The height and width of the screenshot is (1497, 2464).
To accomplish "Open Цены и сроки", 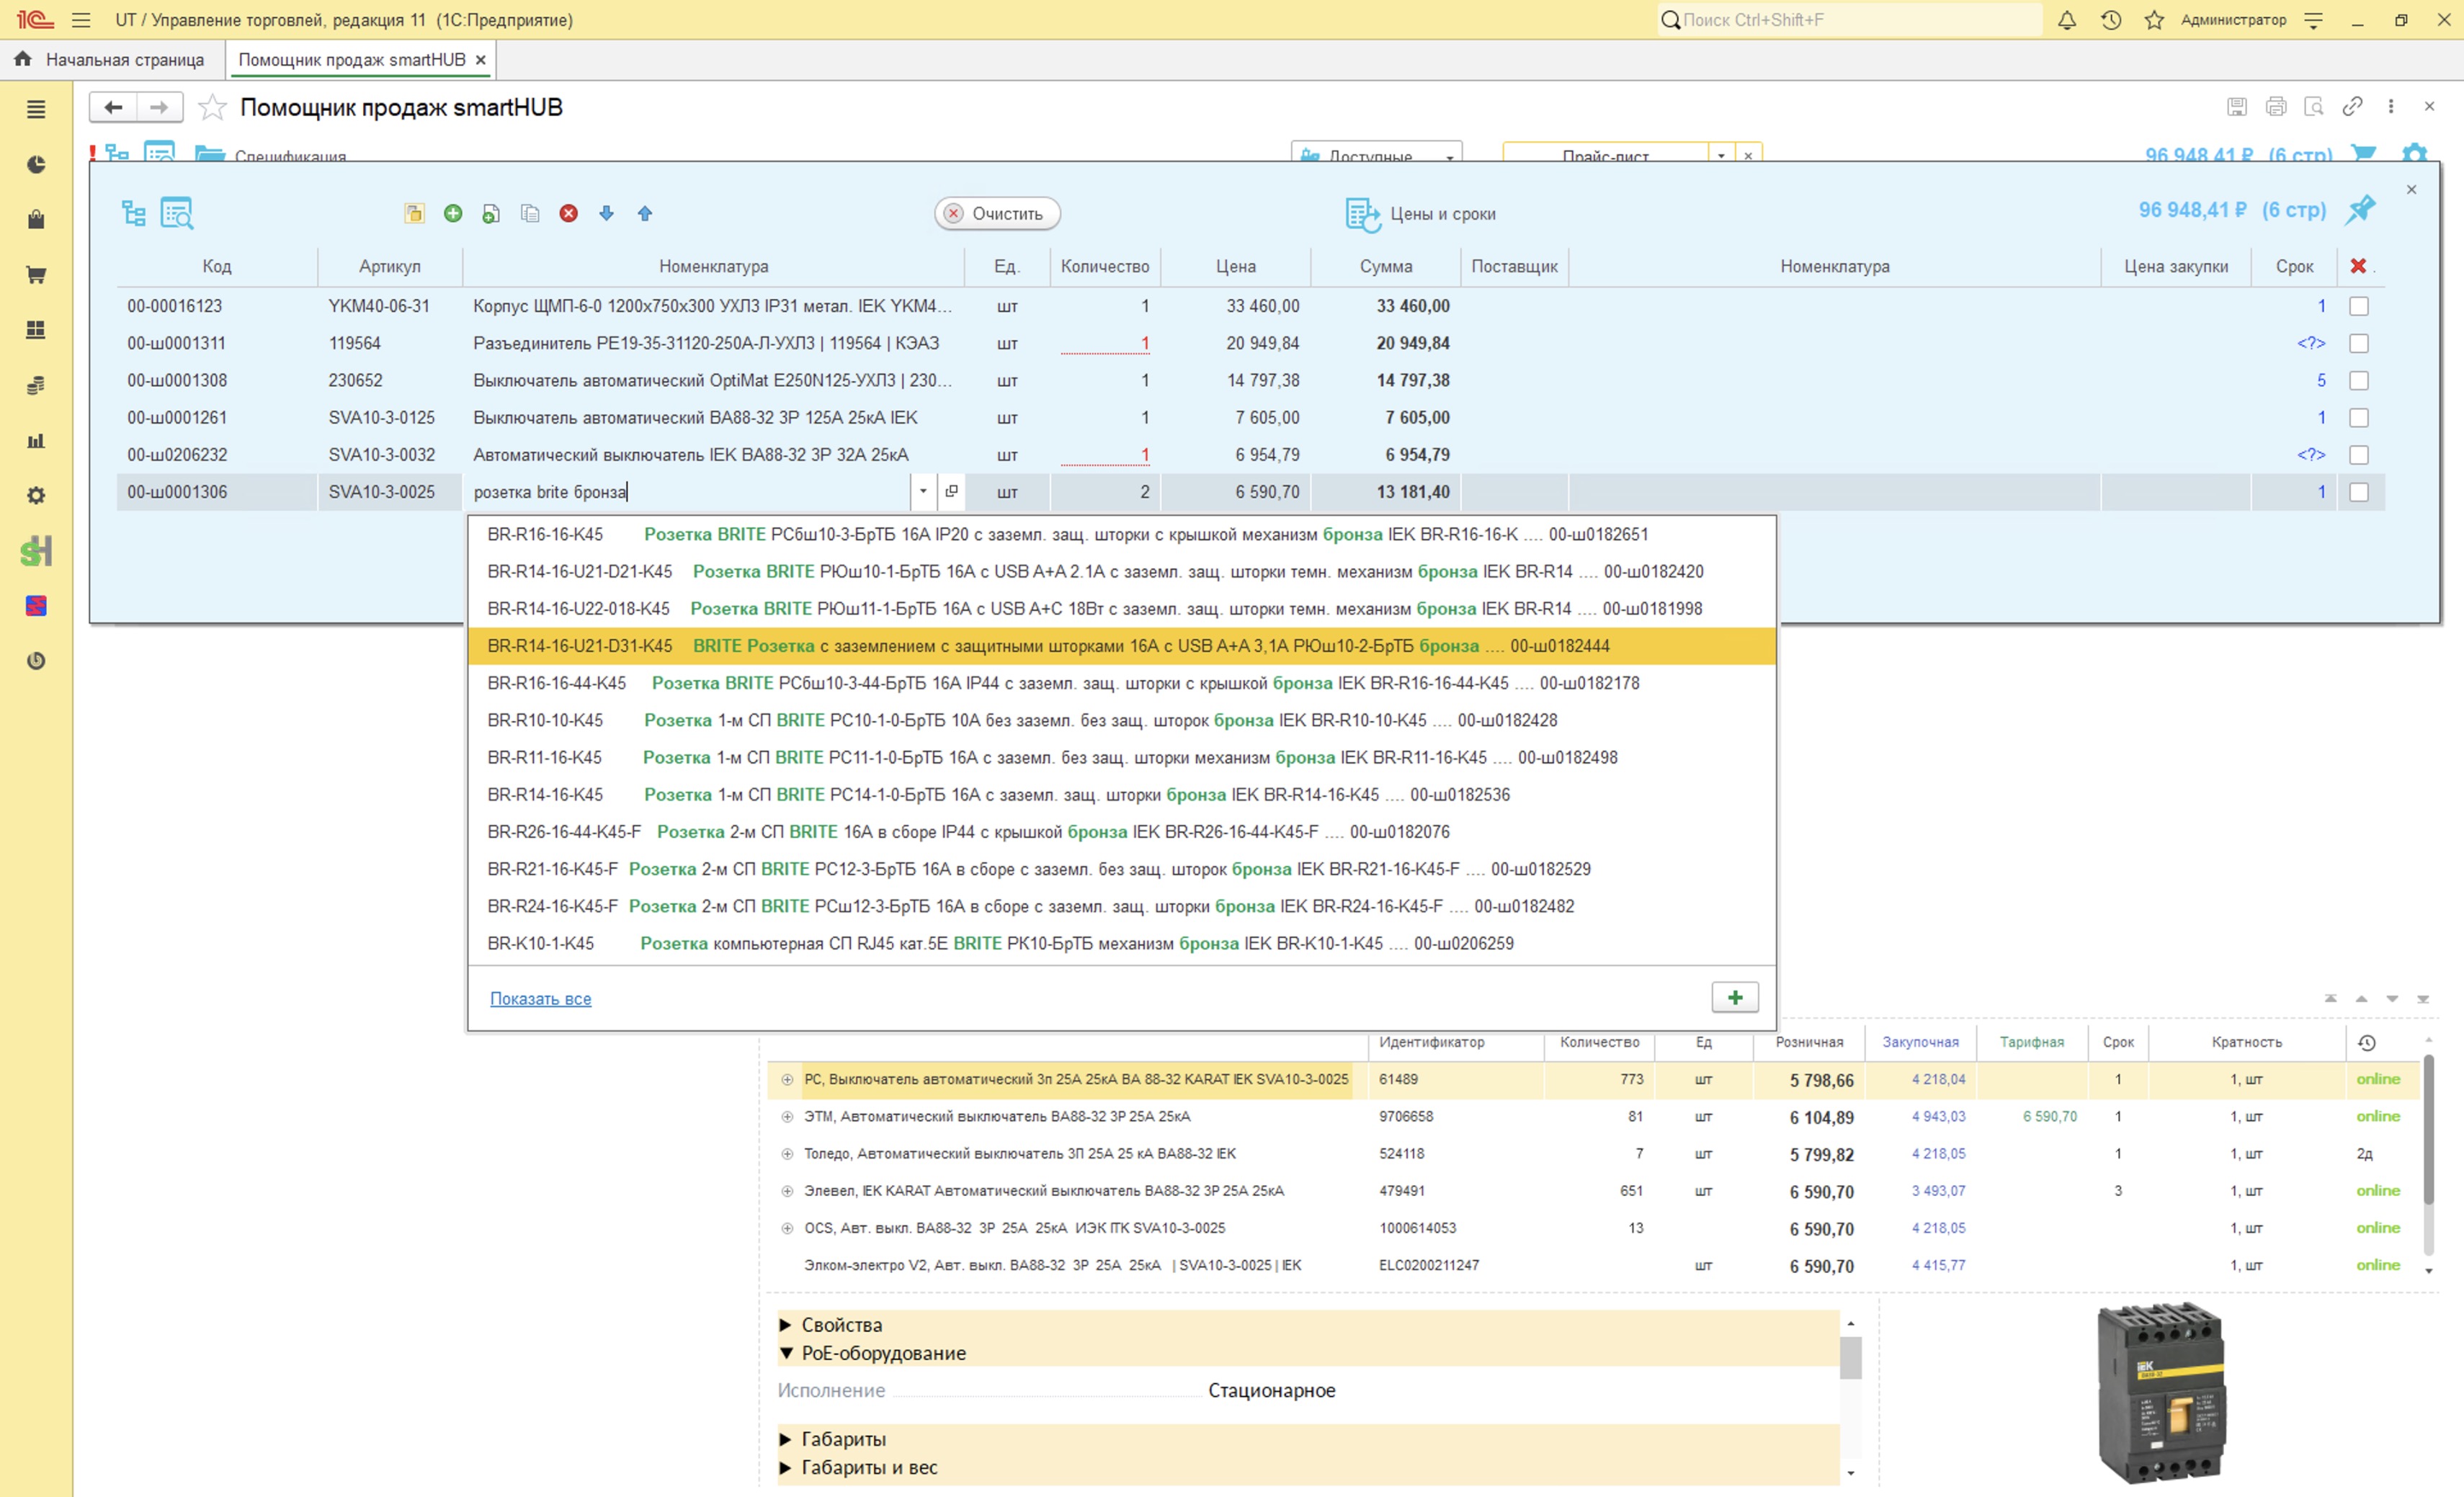I will pyautogui.click(x=1420, y=214).
